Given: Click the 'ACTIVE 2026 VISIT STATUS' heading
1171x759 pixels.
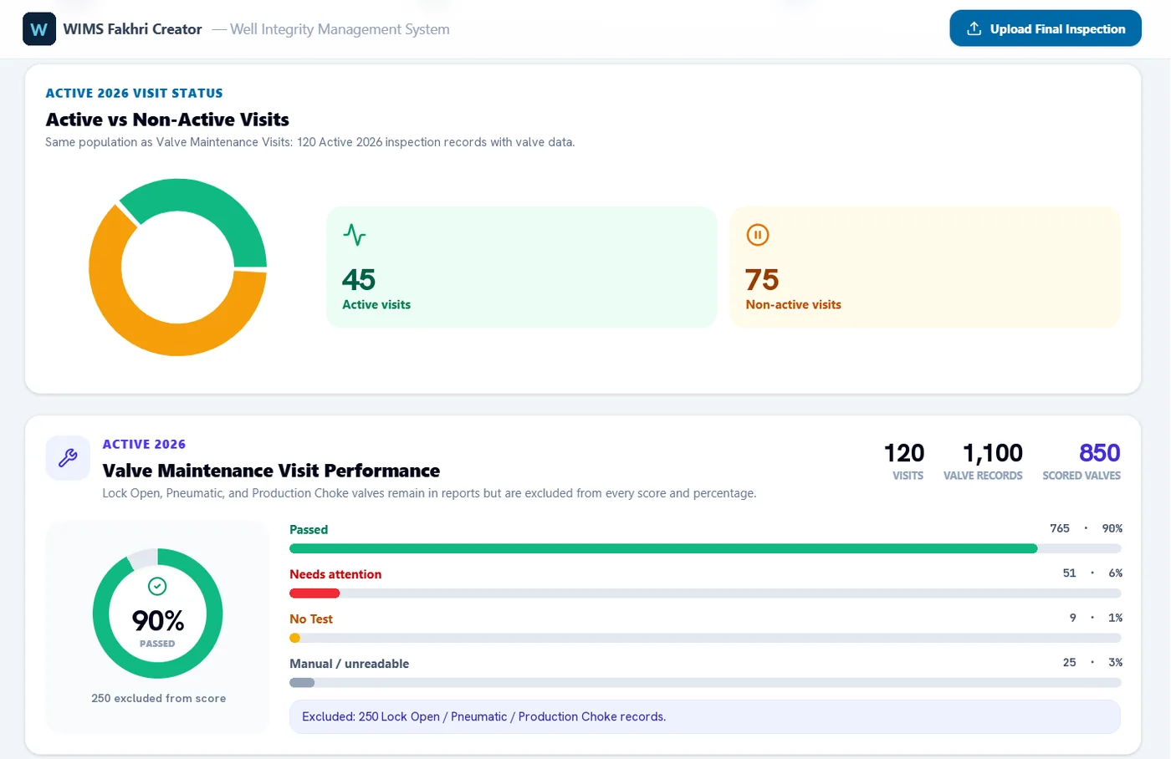Looking at the screenshot, I should (134, 94).
